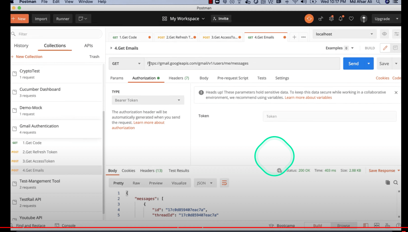Click the Import button
The height and width of the screenshot is (232, 408).
click(41, 19)
